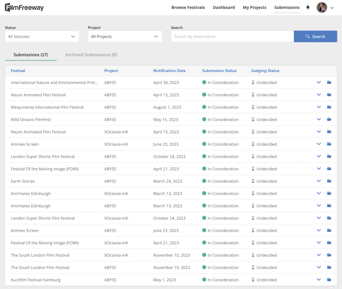The width and height of the screenshot is (342, 289).
Task: Select Submissions in top navigation
Action: click(x=287, y=7)
